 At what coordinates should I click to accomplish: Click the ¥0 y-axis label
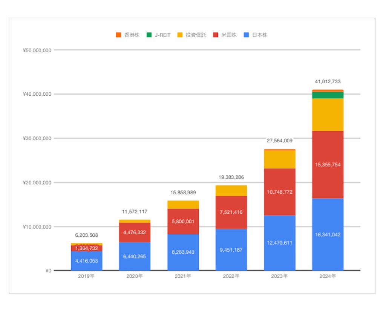[48, 271]
